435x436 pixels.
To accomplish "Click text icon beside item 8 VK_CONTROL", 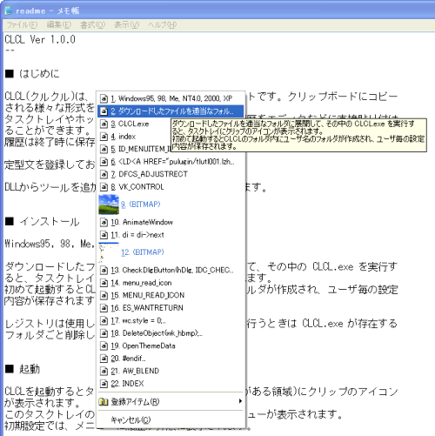I will coord(104,187).
